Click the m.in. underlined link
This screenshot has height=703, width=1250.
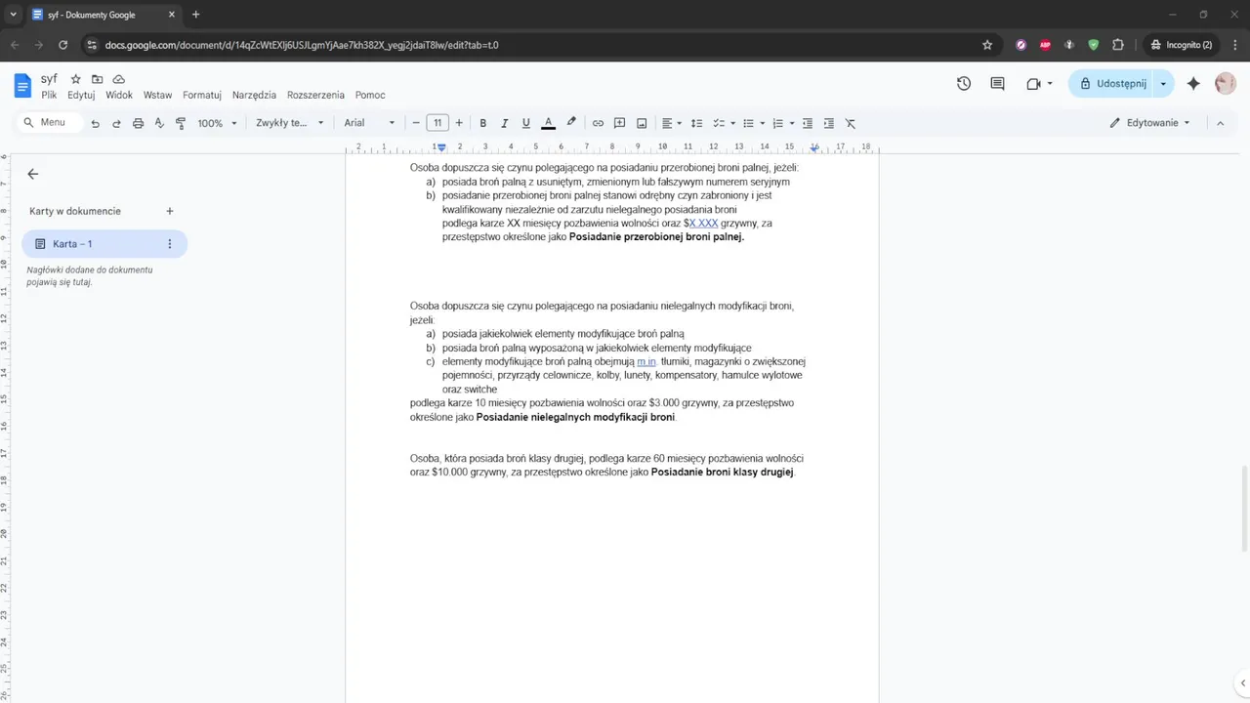646,361
